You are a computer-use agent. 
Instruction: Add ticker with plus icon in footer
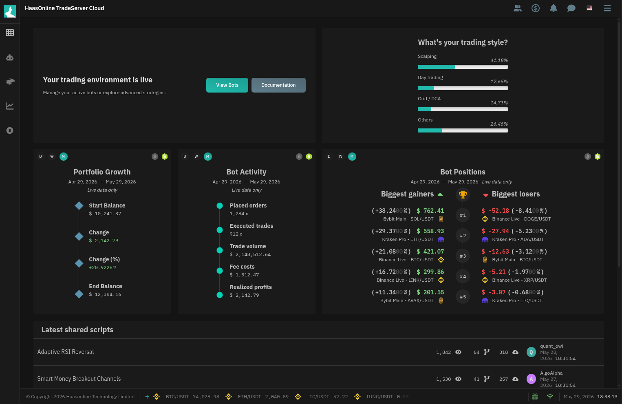point(147,397)
